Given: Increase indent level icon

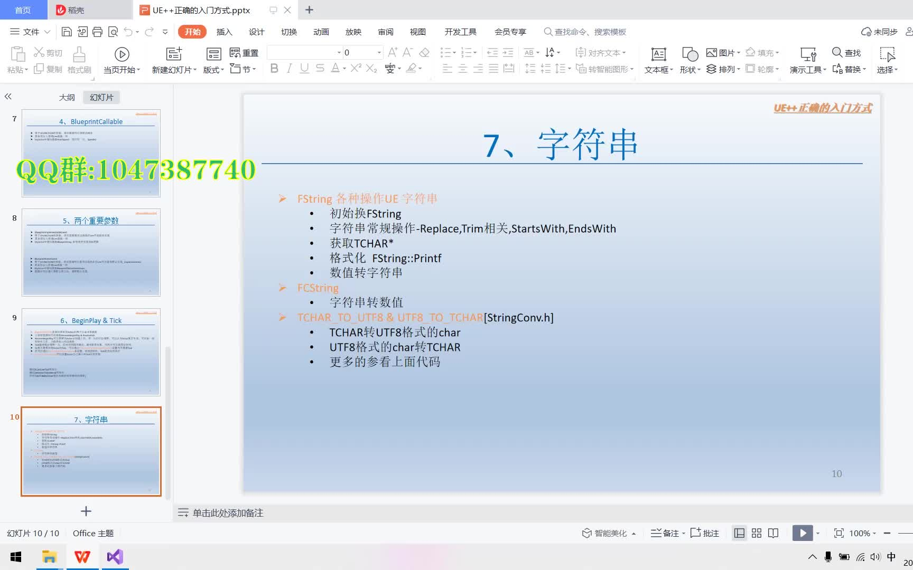Looking at the screenshot, I should (508, 52).
